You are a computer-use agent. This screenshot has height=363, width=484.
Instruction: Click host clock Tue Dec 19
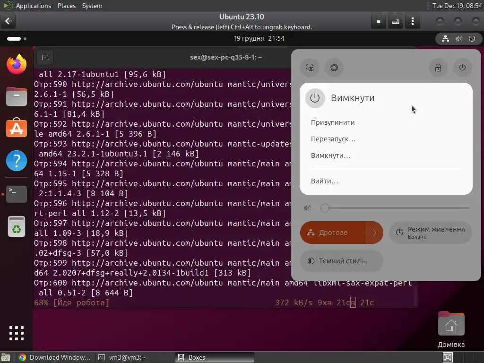(457, 6)
